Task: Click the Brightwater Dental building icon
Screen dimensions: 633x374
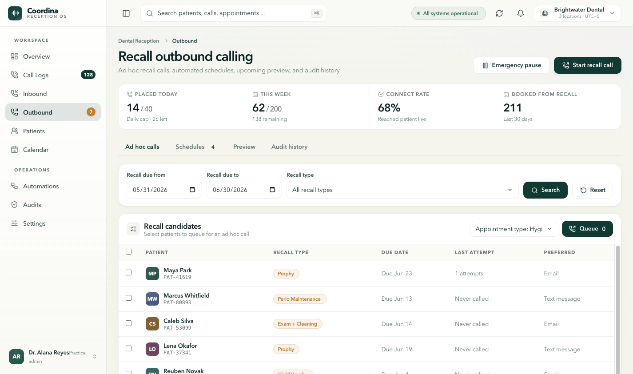Action: (545, 13)
